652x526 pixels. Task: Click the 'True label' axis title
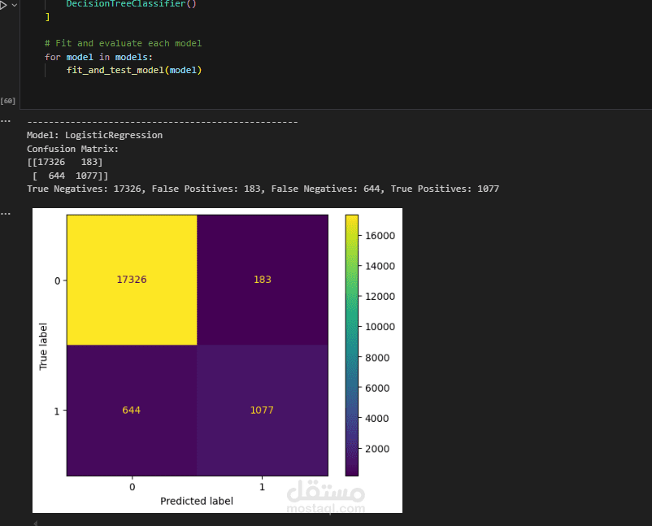[x=43, y=346]
